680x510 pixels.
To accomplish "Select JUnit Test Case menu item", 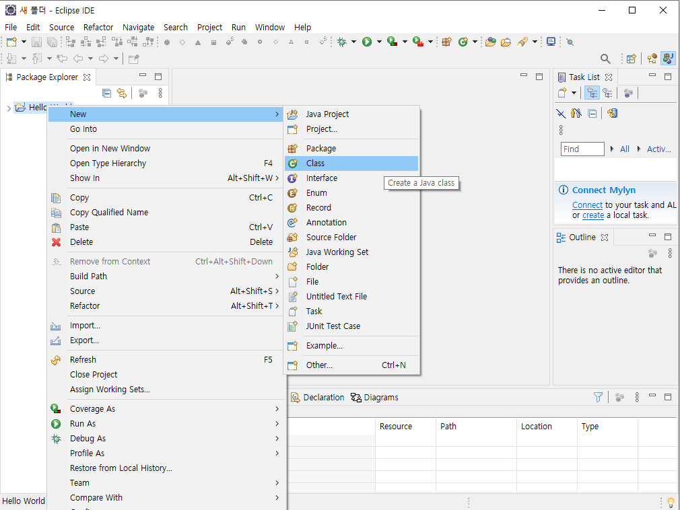I will [x=351, y=326].
